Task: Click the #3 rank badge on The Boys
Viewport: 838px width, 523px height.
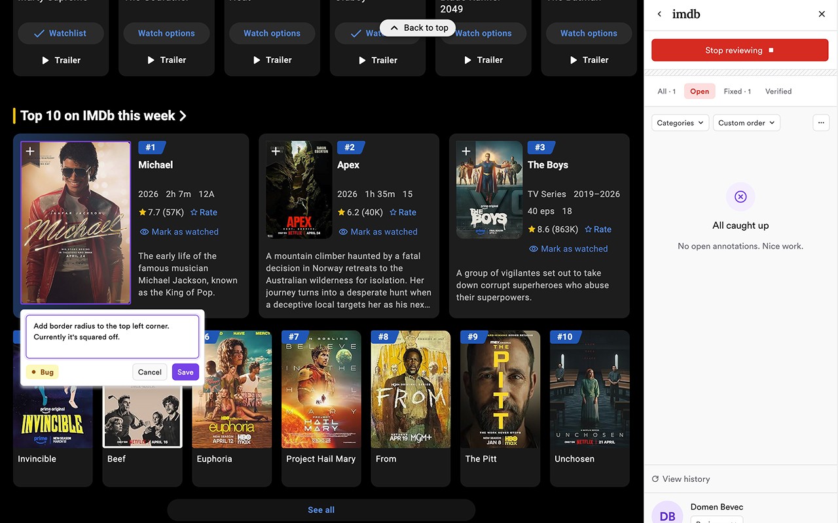Action: click(540, 148)
